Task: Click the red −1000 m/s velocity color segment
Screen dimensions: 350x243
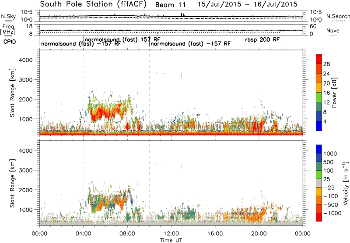Action: pyautogui.click(x=319, y=217)
